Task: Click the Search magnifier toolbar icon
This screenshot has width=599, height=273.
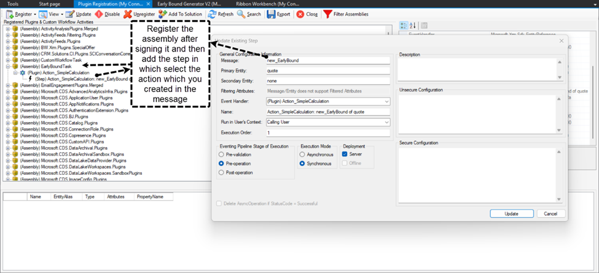Action: pos(241,14)
